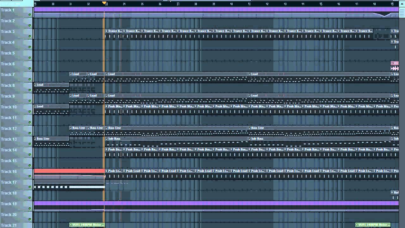Jump to bar 41 on the timeline ruler

pos(249,4)
